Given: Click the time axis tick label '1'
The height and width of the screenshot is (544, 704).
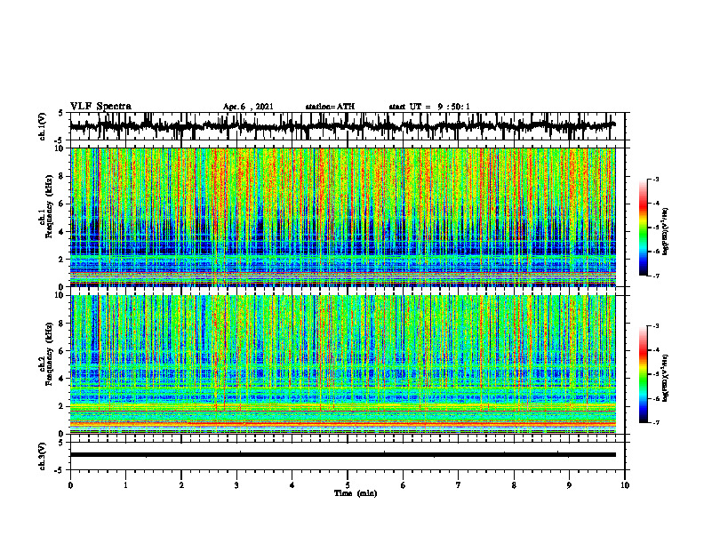Looking at the screenshot, I should pos(125,485).
